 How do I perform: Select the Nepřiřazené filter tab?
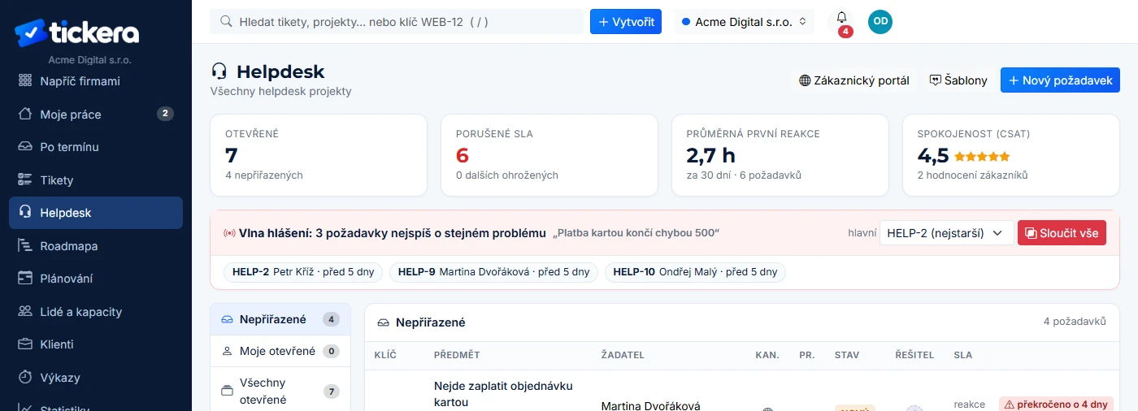280,319
